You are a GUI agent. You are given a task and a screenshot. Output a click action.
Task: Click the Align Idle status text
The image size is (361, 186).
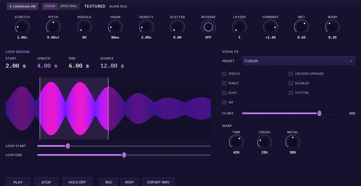click(x=118, y=6)
